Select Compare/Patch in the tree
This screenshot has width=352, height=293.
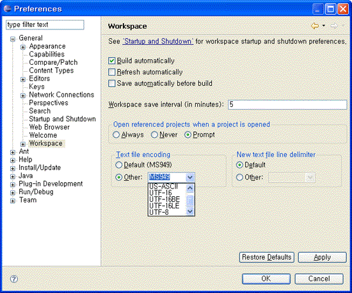53,63
